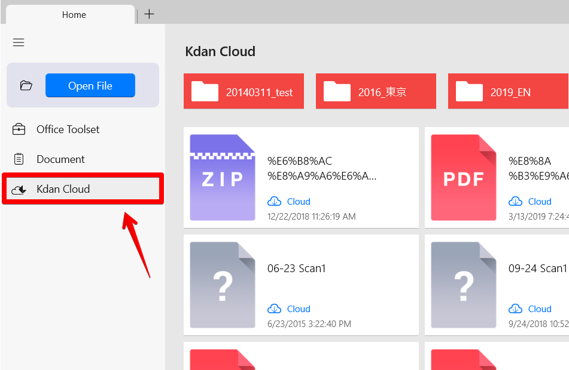Image resolution: width=569 pixels, height=370 pixels.
Task: Select the ZIP file thumbnail
Action: (x=223, y=177)
